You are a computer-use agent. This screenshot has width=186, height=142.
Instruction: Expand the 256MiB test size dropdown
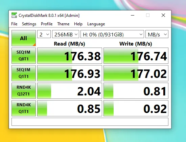[66, 34]
